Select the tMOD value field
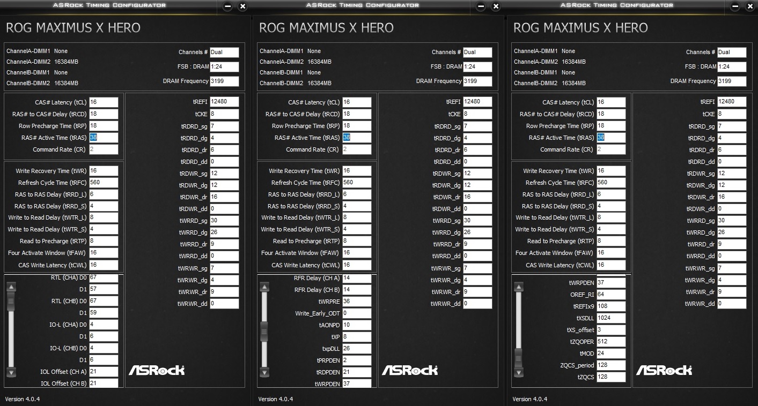 [611, 354]
